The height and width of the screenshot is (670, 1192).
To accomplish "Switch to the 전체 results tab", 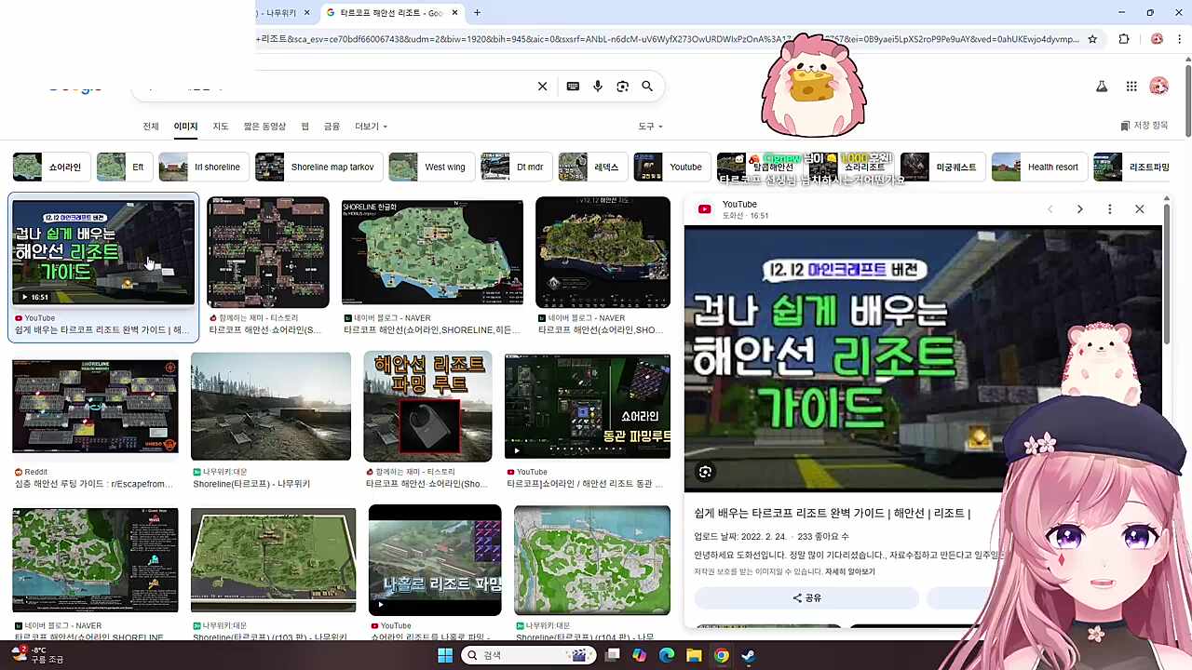I will [151, 127].
